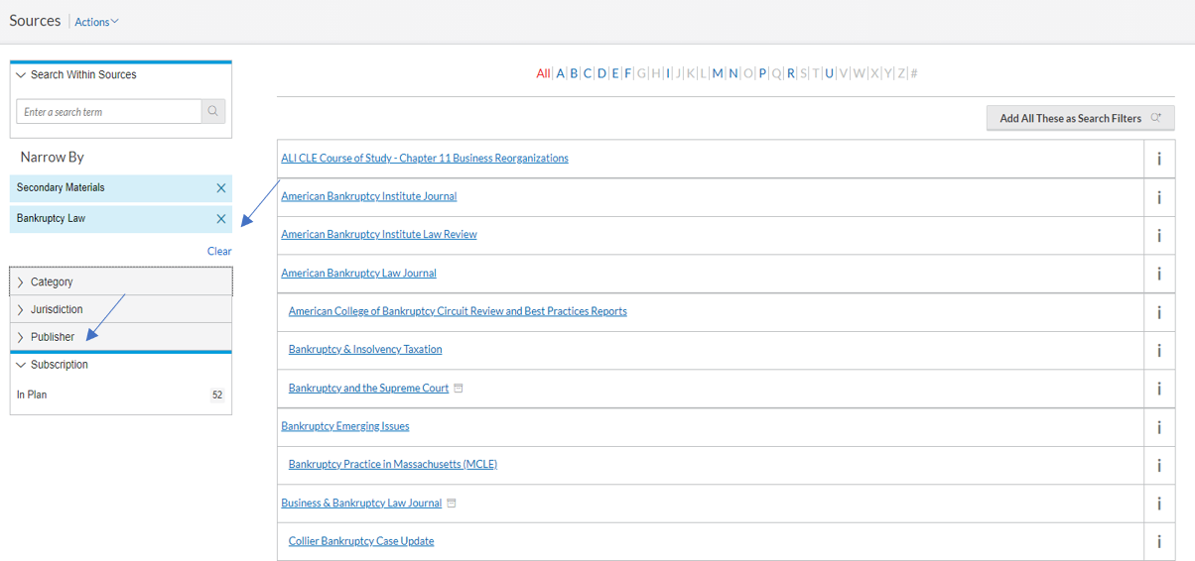Image resolution: width=1195 pixels, height=561 pixels.
Task: Click table-of-contents icon beside Business & Bankruptcy Law Journal
Action: (x=452, y=504)
